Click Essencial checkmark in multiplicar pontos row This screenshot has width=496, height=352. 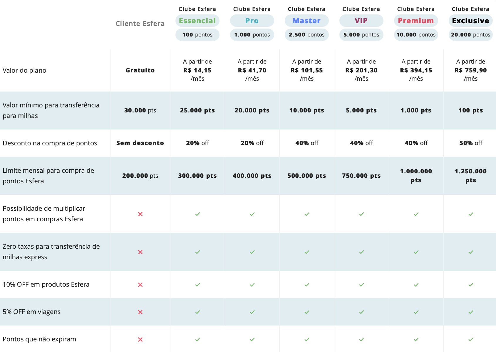pos(197,214)
